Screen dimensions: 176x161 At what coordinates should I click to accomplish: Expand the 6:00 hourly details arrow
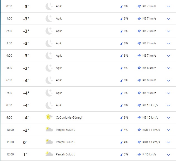click(x=168, y=80)
